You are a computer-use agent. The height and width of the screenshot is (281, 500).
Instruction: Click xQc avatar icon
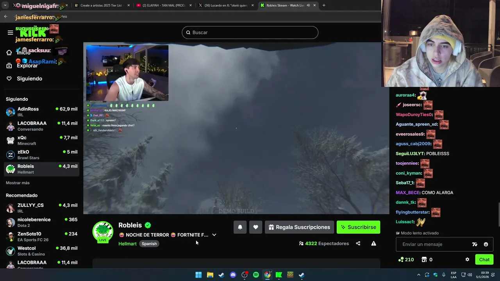click(x=11, y=140)
